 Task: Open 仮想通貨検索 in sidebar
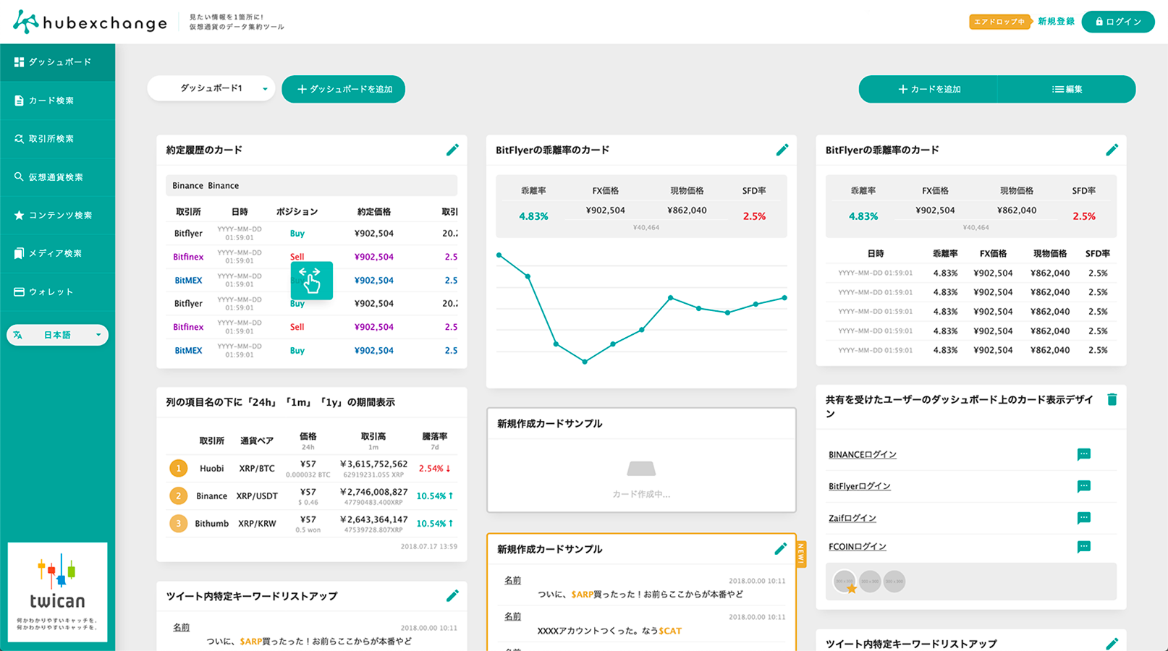[x=57, y=177]
